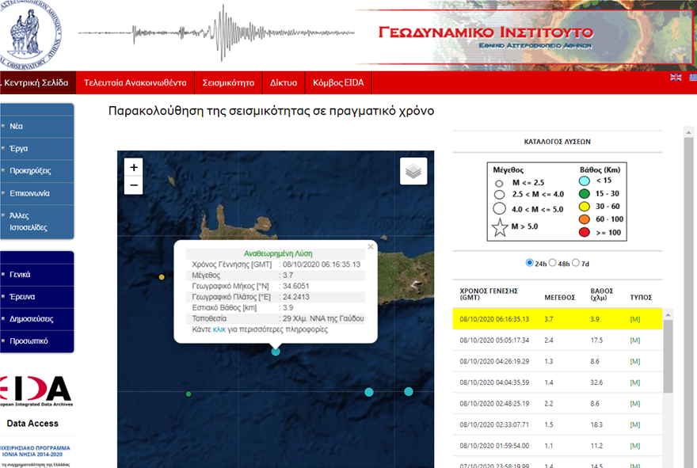
Task: Switch language with the Greek flag
Action: (693, 77)
